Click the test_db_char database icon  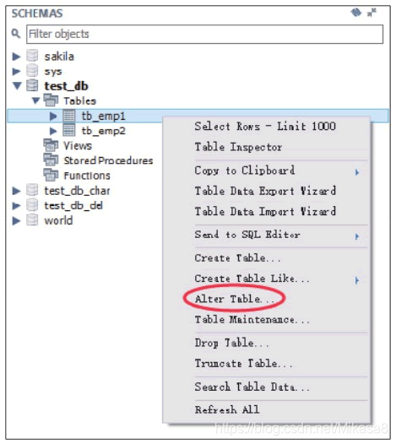[x=32, y=190]
